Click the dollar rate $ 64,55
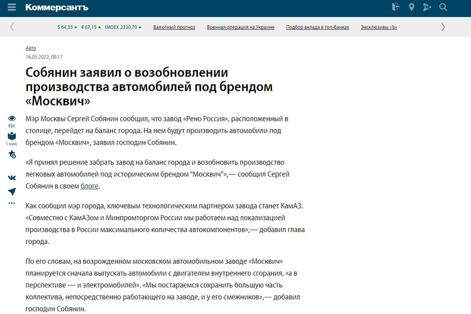Screen dimensions: 471x314 point(67,27)
